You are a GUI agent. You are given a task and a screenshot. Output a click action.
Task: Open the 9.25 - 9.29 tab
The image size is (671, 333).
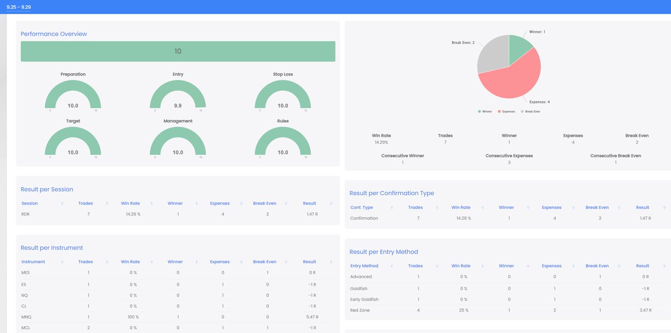tap(19, 7)
